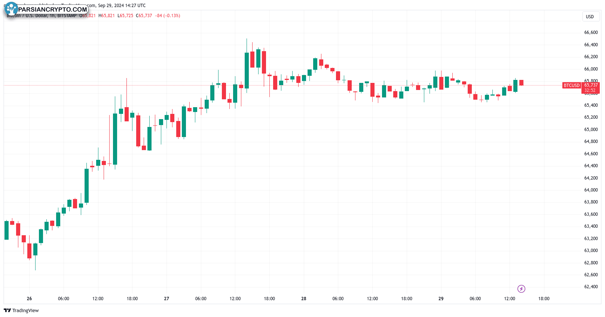Select the 66,000 price axis label
The image size is (605, 317).
click(591, 69)
